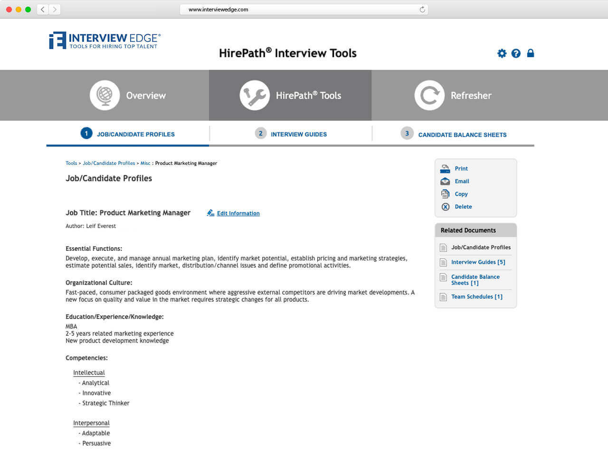Click the Edit Information link
The width and height of the screenshot is (608, 450).
point(238,213)
